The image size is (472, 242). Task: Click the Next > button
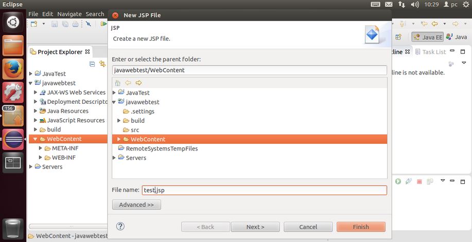(x=255, y=227)
